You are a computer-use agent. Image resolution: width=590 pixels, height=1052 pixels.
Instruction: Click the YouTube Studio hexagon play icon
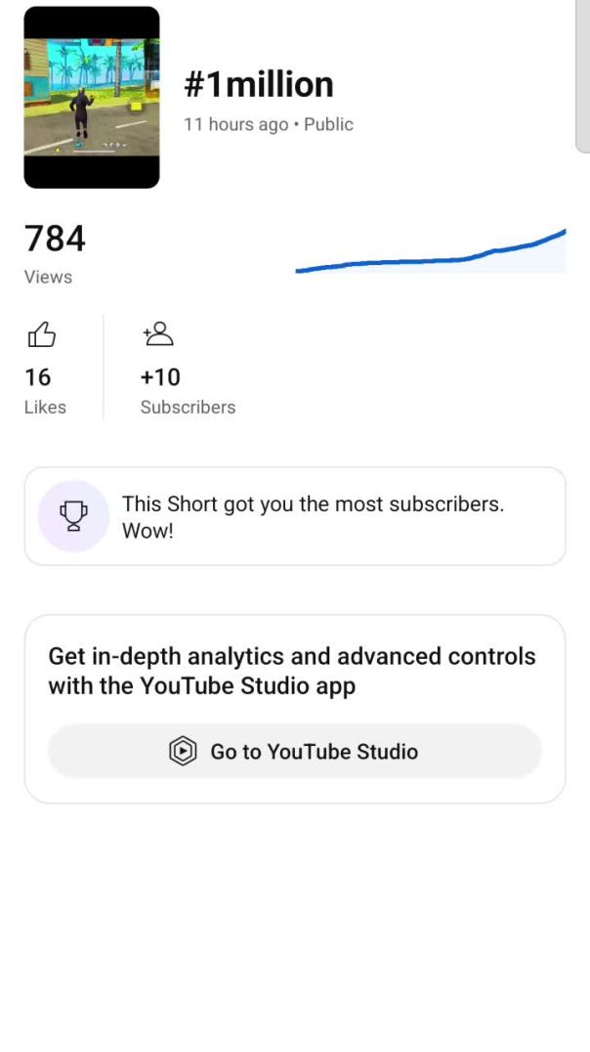[183, 751]
